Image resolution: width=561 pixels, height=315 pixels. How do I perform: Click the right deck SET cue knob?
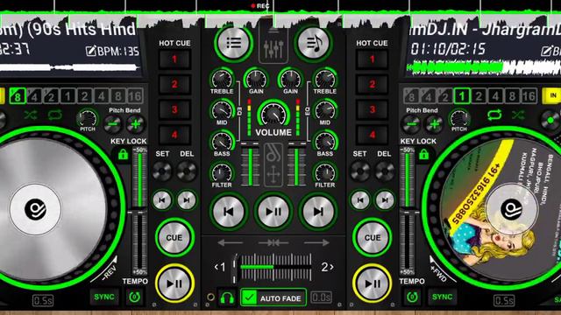(360, 171)
